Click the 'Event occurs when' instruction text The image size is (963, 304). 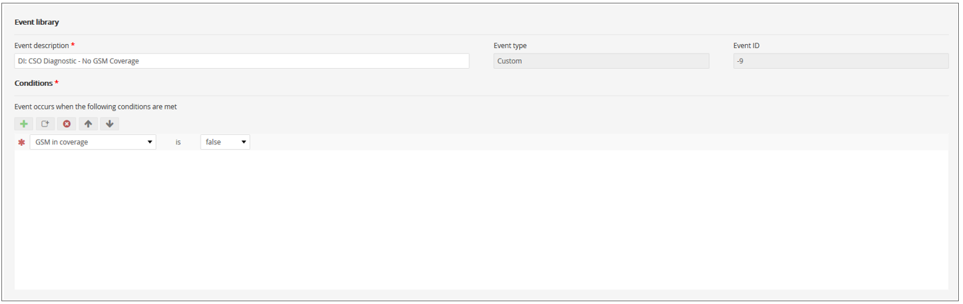click(x=96, y=107)
